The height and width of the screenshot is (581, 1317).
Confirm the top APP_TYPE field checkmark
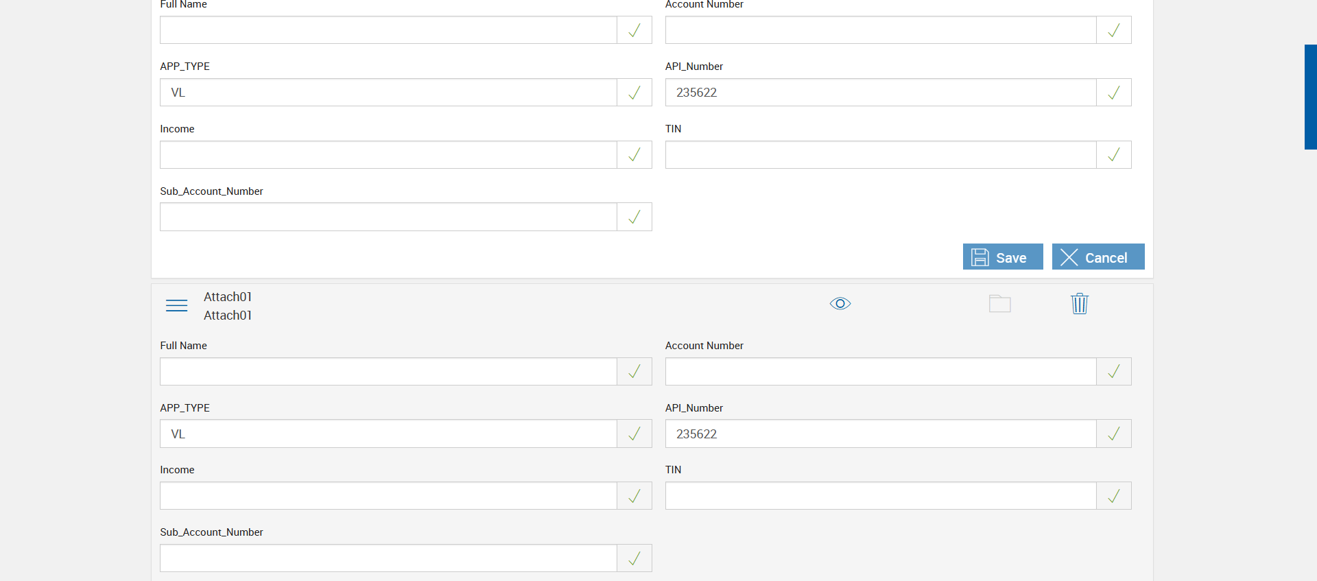click(x=634, y=93)
